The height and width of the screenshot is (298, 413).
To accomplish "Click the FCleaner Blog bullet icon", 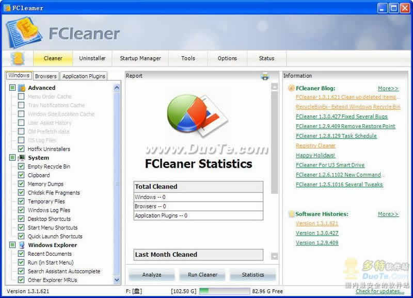I will tap(291, 88).
